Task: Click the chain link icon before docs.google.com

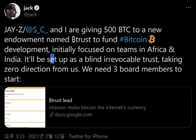Action: (51, 115)
